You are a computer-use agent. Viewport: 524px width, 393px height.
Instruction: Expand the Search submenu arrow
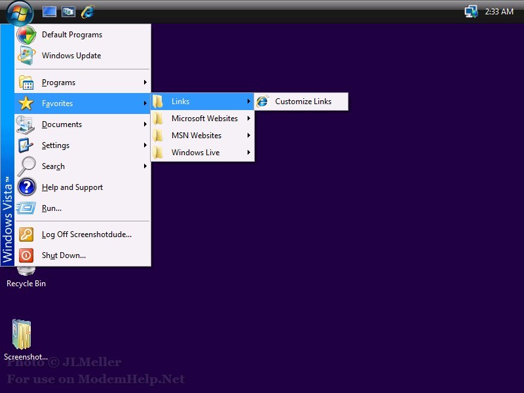click(145, 166)
